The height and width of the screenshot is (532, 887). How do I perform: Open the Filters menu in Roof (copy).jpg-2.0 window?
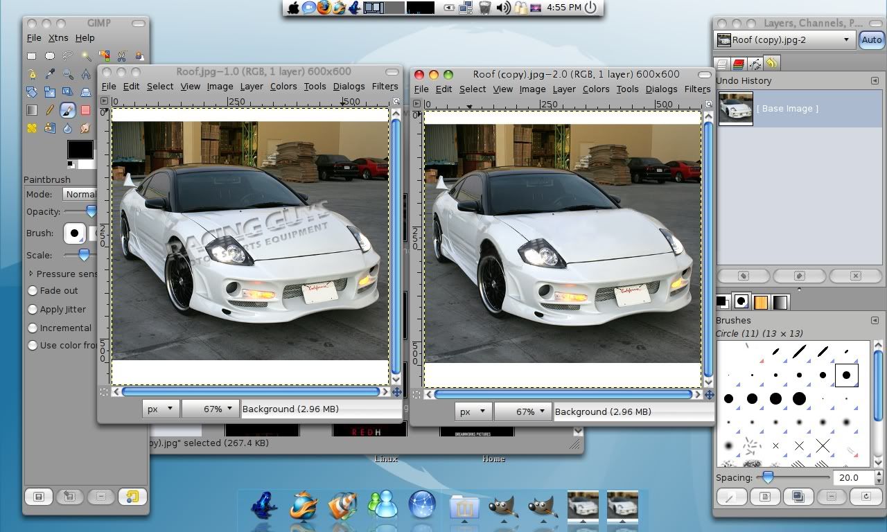point(697,89)
